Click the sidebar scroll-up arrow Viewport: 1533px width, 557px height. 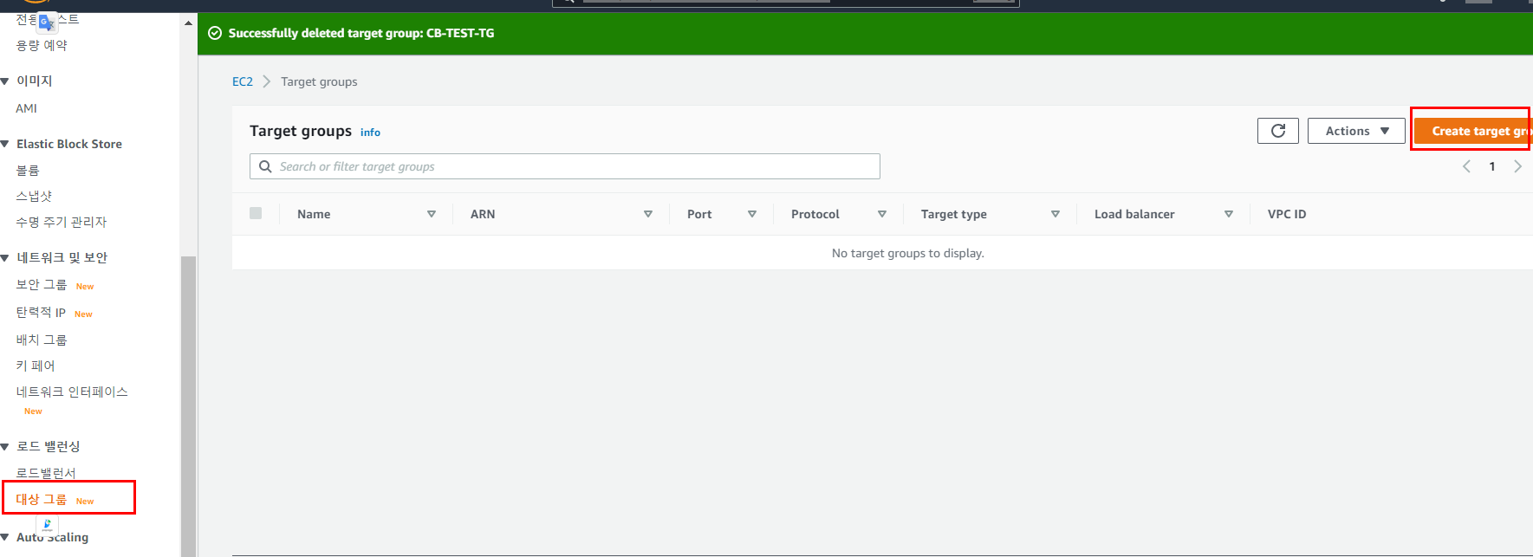188,23
